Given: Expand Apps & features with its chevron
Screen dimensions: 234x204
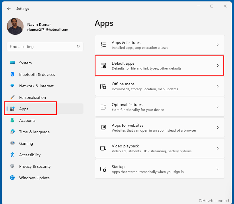Looking at the screenshot, I should point(218,45).
